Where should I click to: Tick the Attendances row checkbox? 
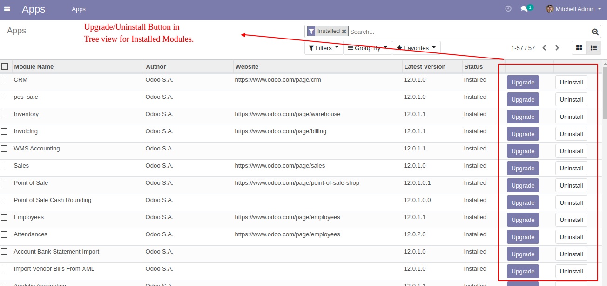pyautogui.click(x=4, y=234)
